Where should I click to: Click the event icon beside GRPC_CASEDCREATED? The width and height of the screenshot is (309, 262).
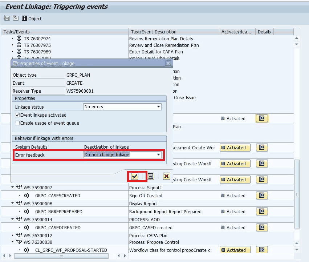pyautogui.click(x=27, y=227)
